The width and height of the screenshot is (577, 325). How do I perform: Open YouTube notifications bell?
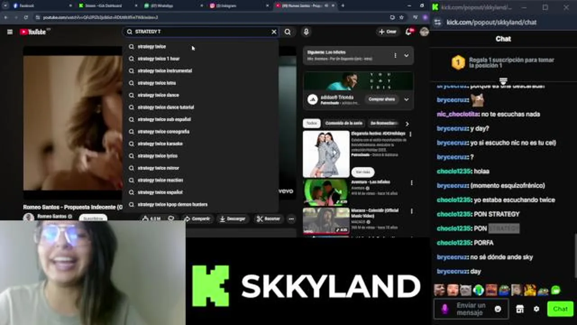tap(409, 32)
